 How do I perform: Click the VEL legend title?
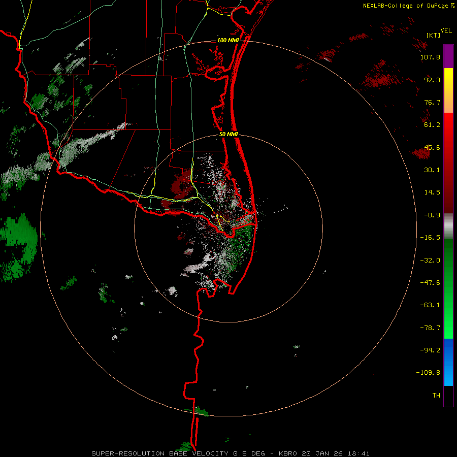click(446, 30)
